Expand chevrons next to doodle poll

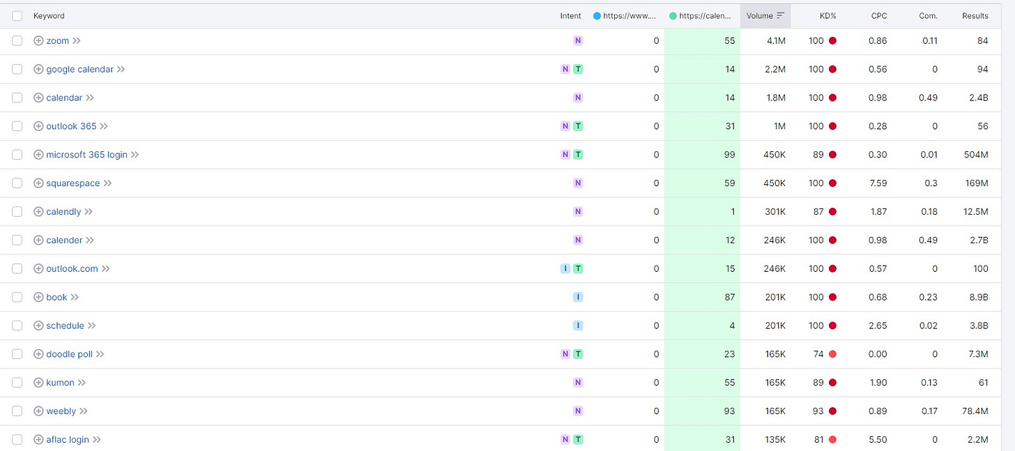tap(100, 354)
